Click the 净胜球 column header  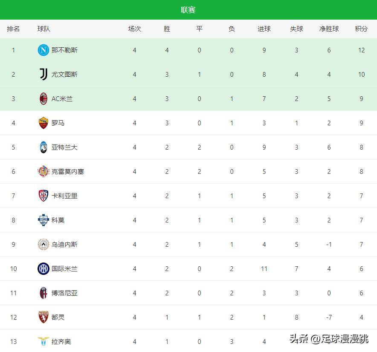[329, 29]
